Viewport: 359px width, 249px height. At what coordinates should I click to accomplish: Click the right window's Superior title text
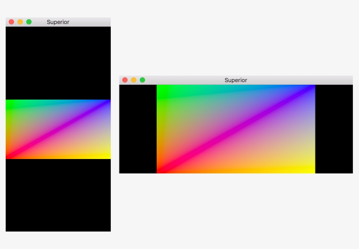click(236, 80)
